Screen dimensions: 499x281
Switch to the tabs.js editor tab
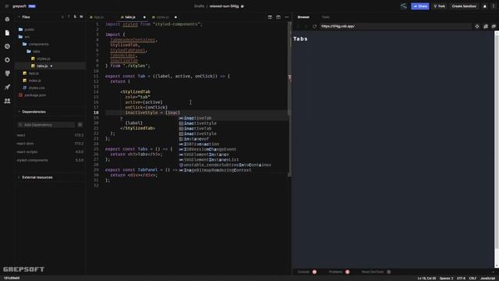point(130,17)
